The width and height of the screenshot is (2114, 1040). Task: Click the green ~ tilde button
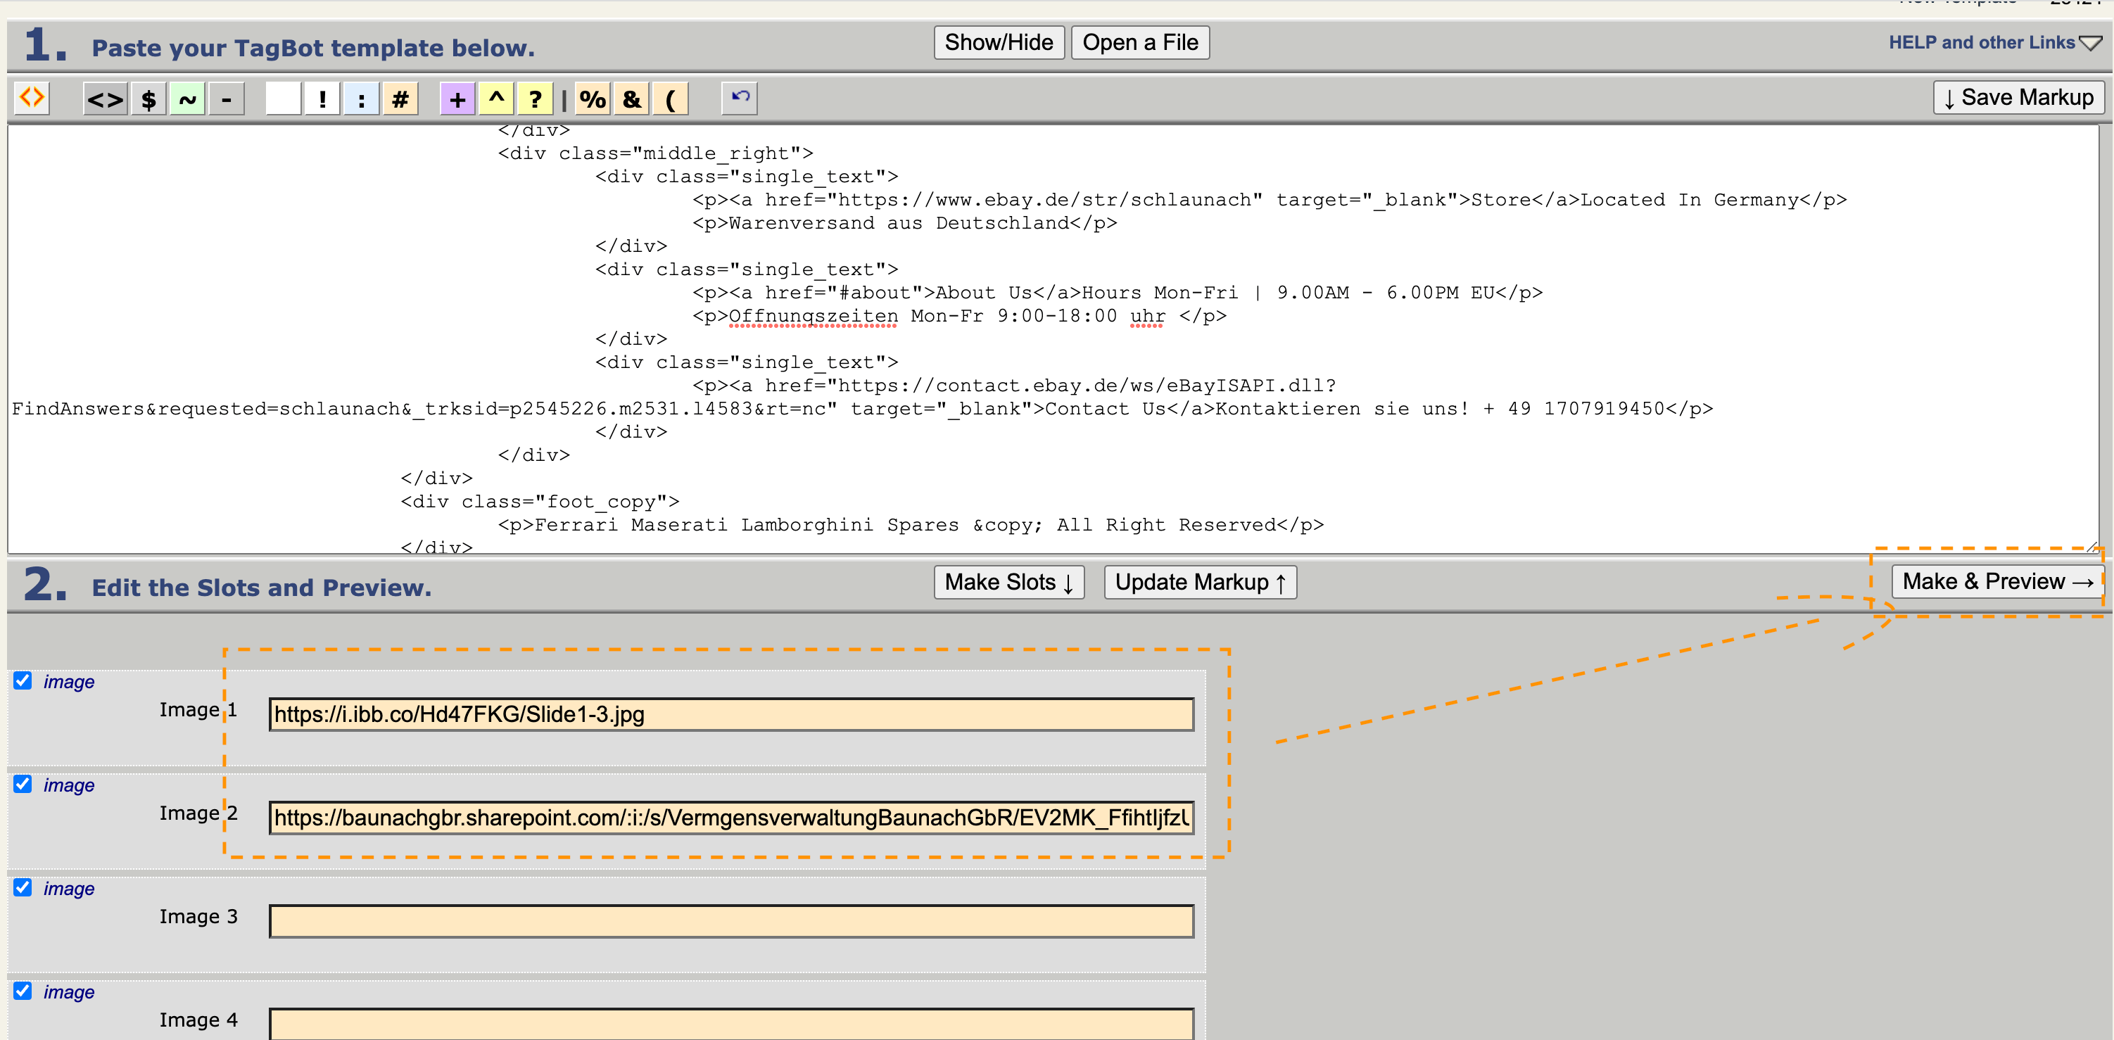pyautogui.click(x=187, y=99)
